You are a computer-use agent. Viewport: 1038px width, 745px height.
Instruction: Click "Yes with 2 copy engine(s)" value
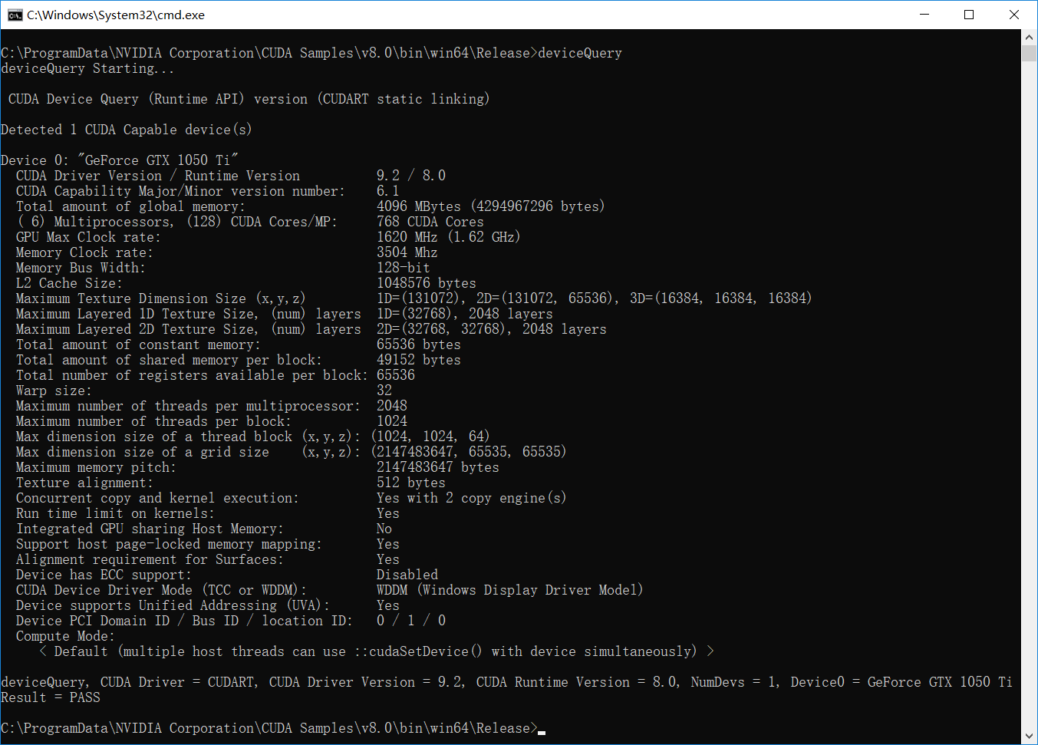[472, 498]
